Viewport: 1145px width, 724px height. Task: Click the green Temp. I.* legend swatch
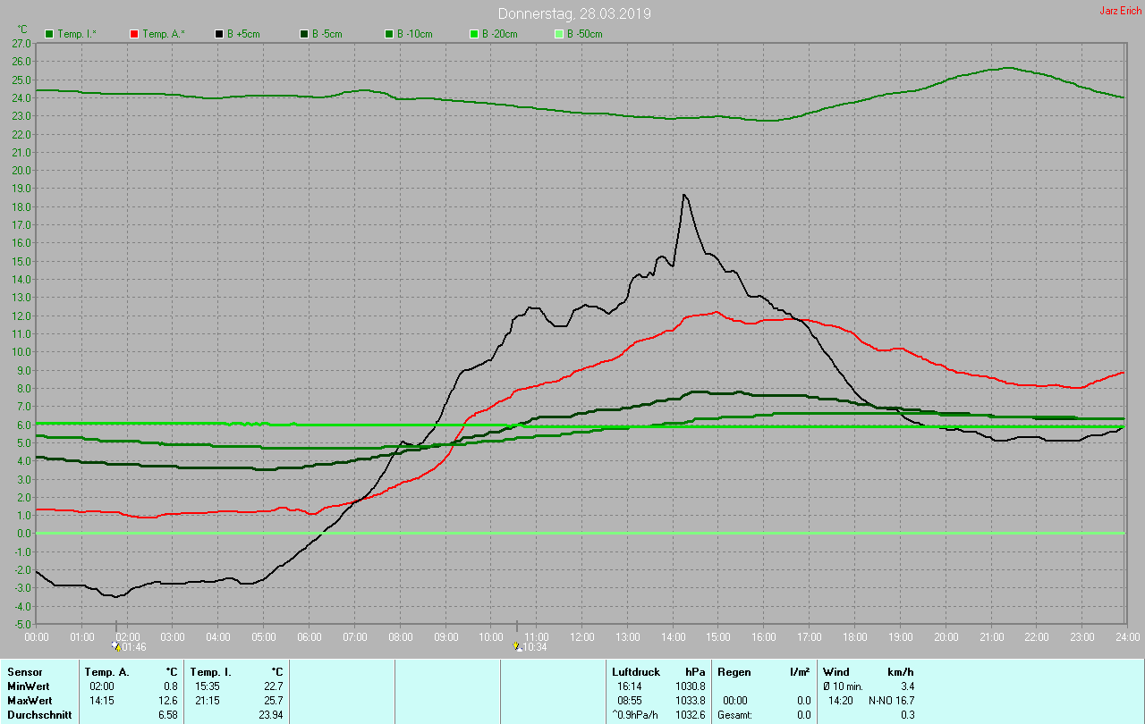click(49, 34)
